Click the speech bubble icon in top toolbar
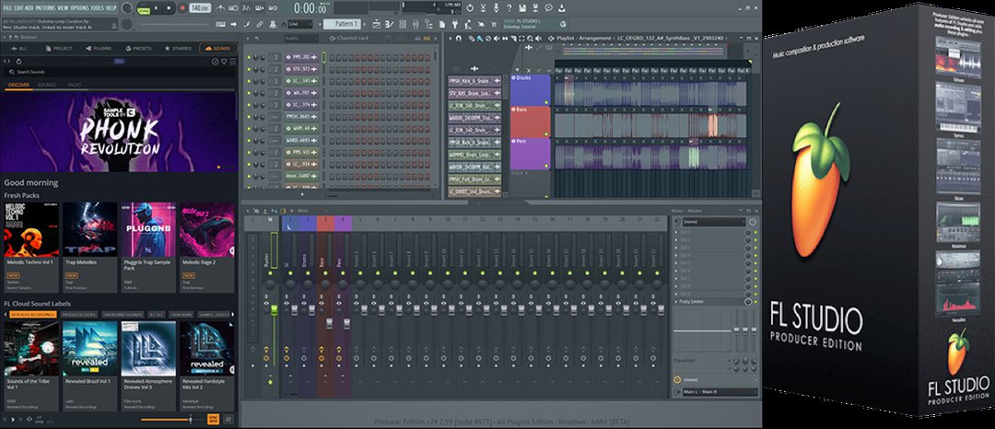 point(548,8)
